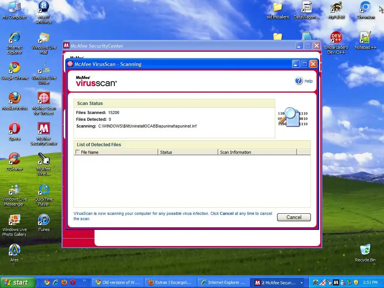
Task: Select the Recycle Bin icon
Action: 365,253
